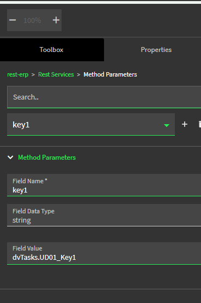Edit the Field Name input
The height and width of the screenshot is (303, 201).
point(104,185)
